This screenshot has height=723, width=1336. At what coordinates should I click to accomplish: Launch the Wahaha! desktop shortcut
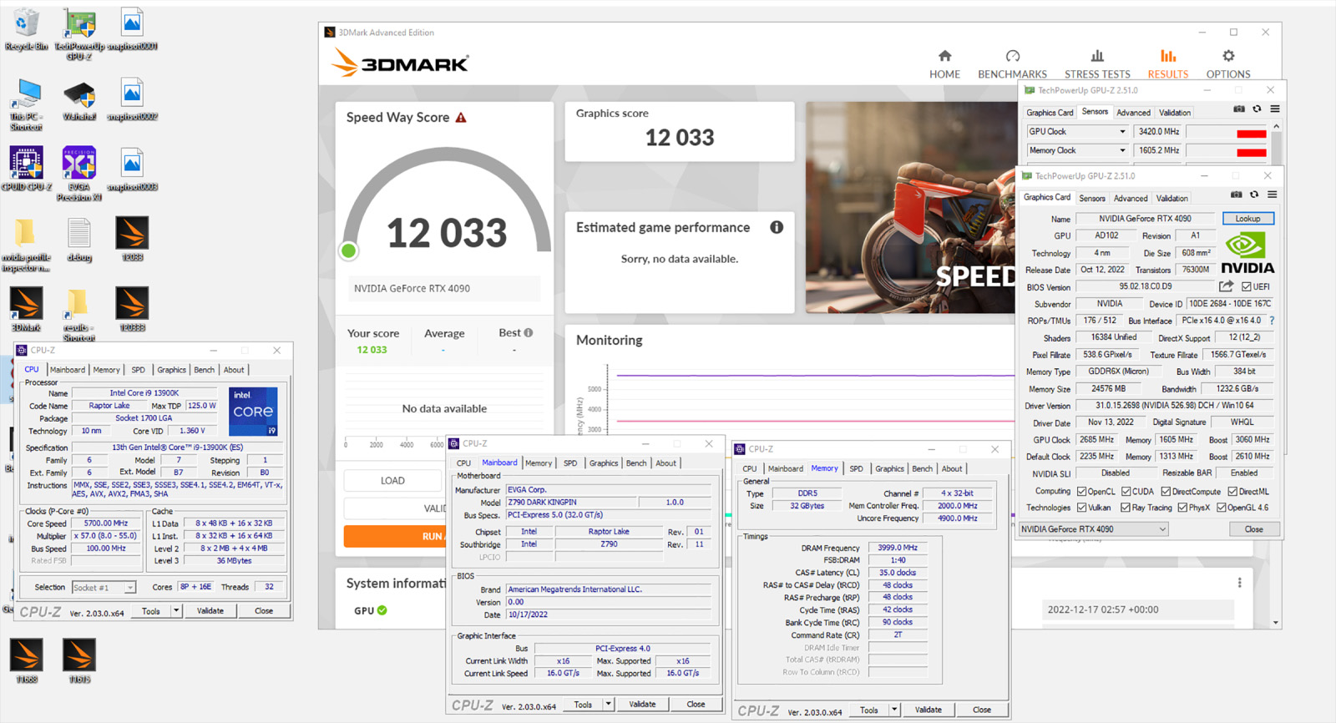tap(79, 101)
